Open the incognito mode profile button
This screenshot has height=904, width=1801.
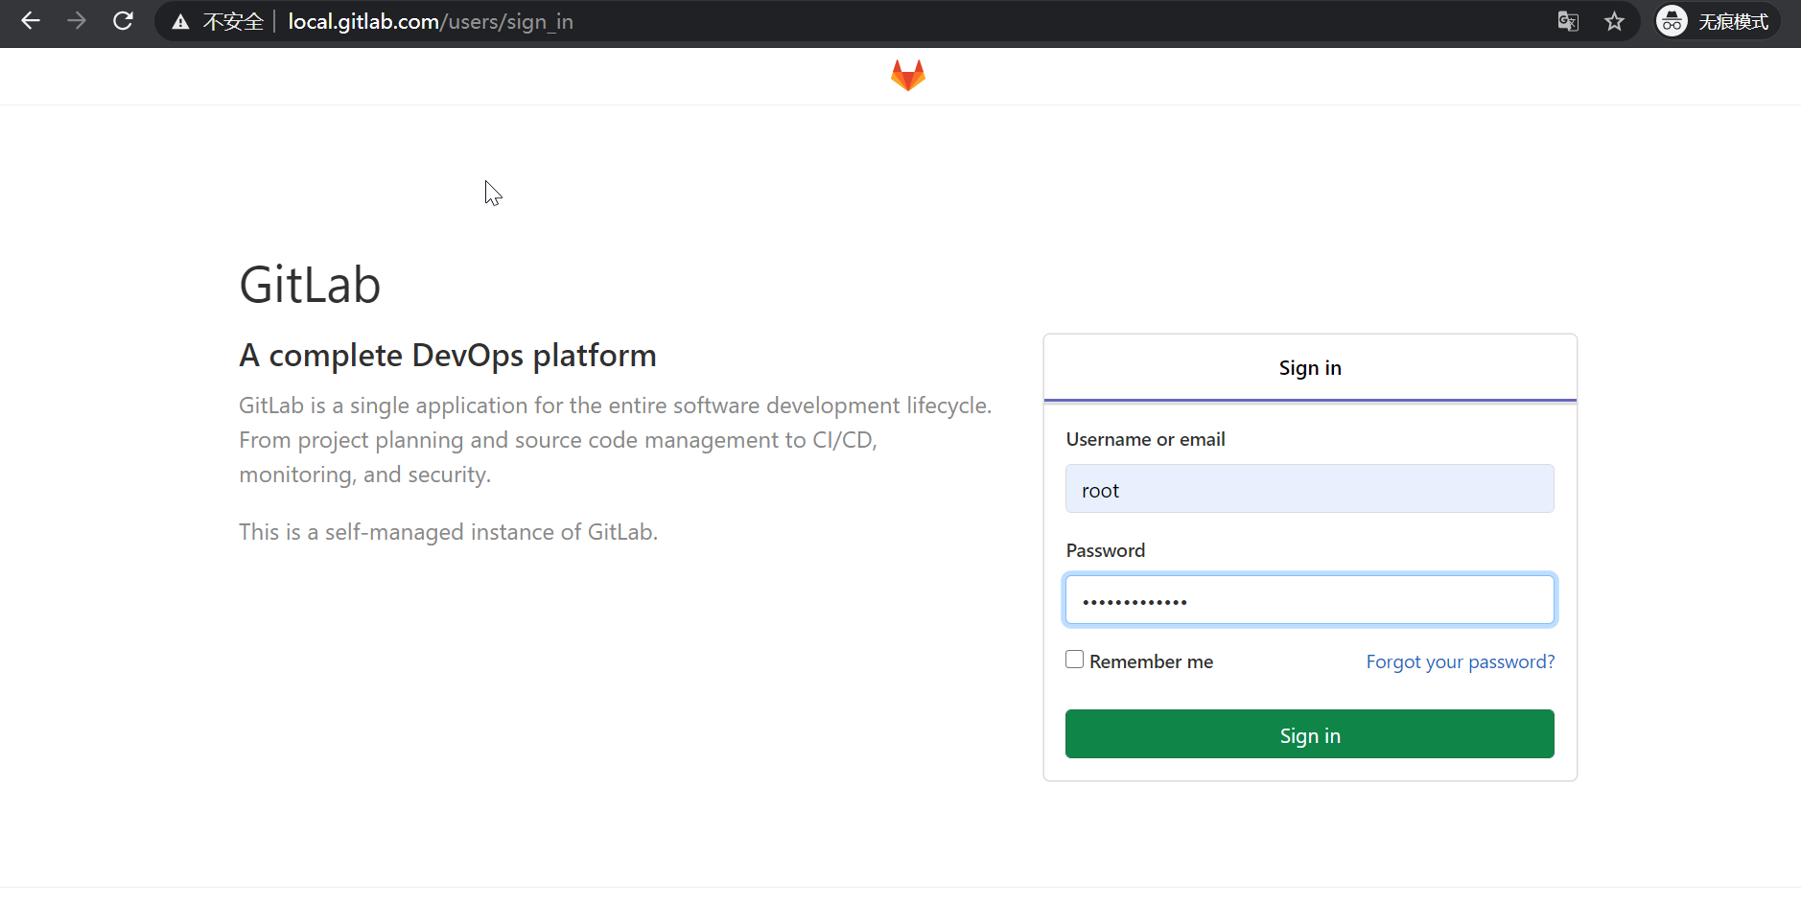click(1717, 21)
